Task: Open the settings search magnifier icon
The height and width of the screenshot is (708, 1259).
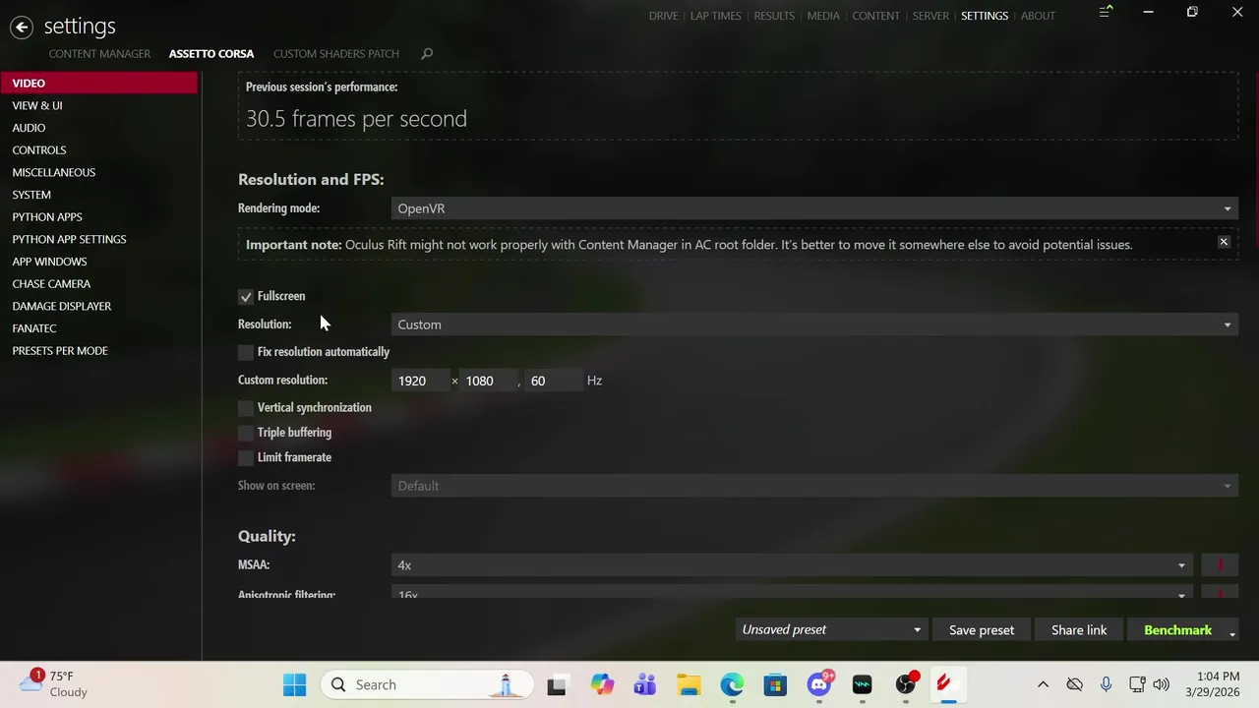Action: (x=427, y=53)
